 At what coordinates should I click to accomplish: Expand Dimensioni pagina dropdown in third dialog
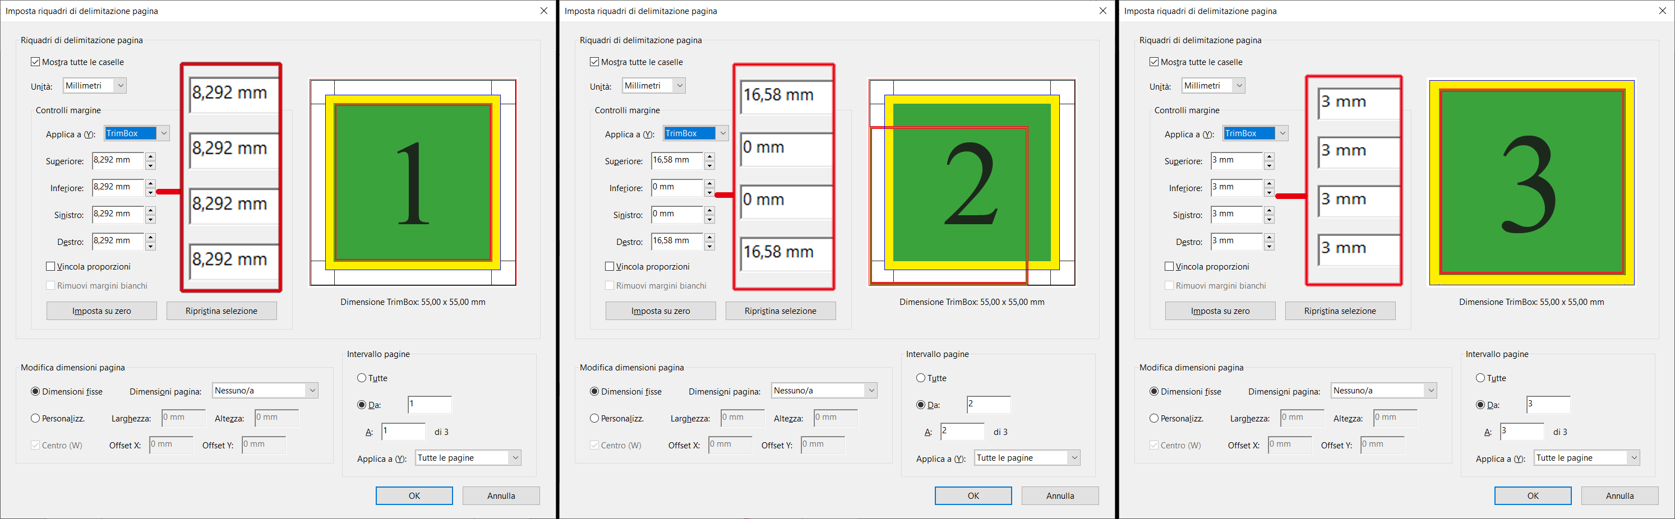point(1384,391)
